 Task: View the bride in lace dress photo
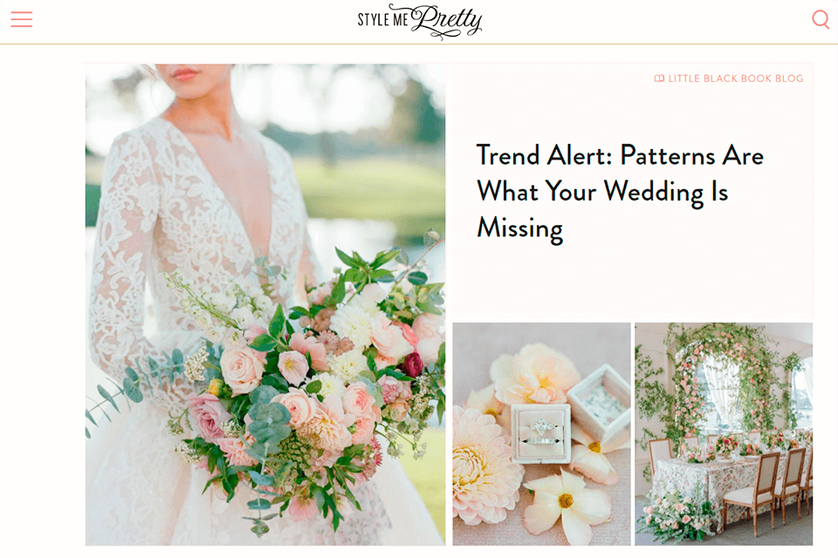click(265, 304)
